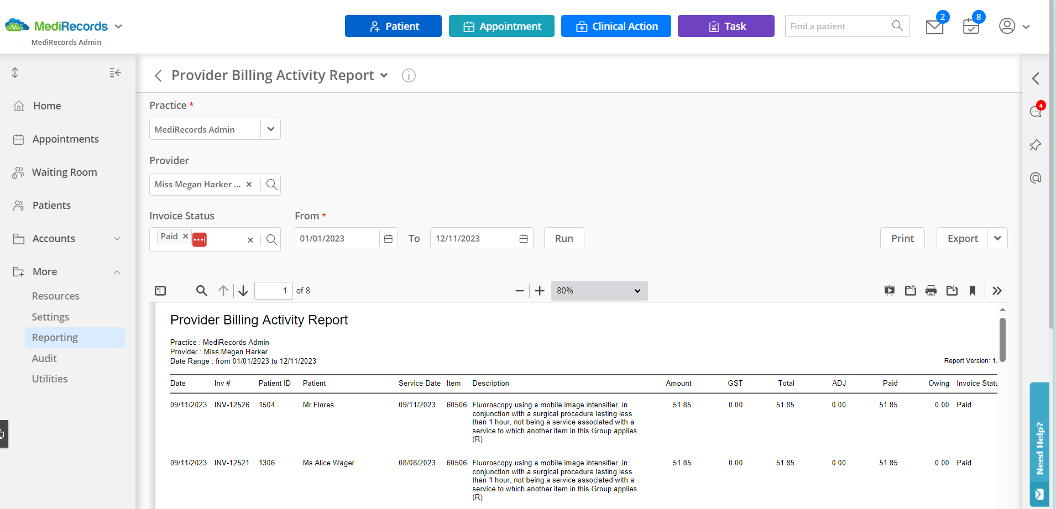
Task: Switch PDF viewer to presentation mode
Action: 890,291
